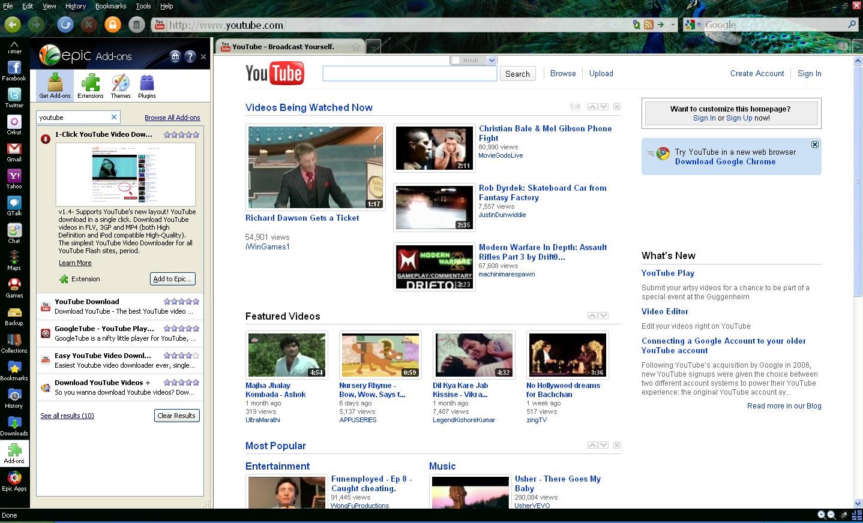This screenshot has width=863, height=523.
Task: Open the Chat sidebar icon
Action: click(x=14, y=233)
